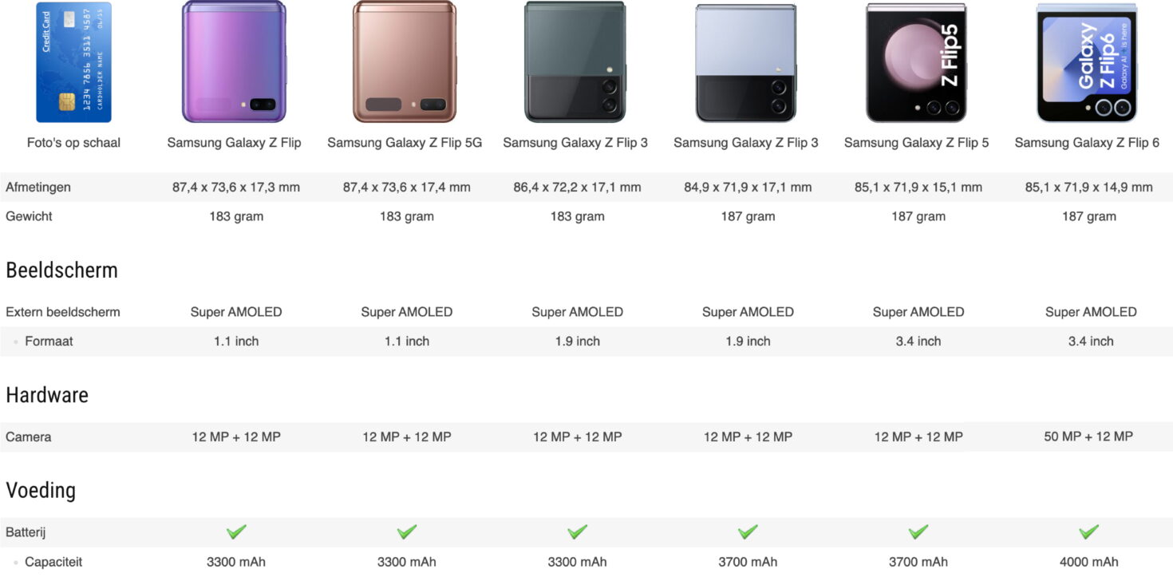This screenshot has width=1173, height=577.
Task: Click the Samsung Galaxy Z Flip 5G name
Action: (405, 143)
